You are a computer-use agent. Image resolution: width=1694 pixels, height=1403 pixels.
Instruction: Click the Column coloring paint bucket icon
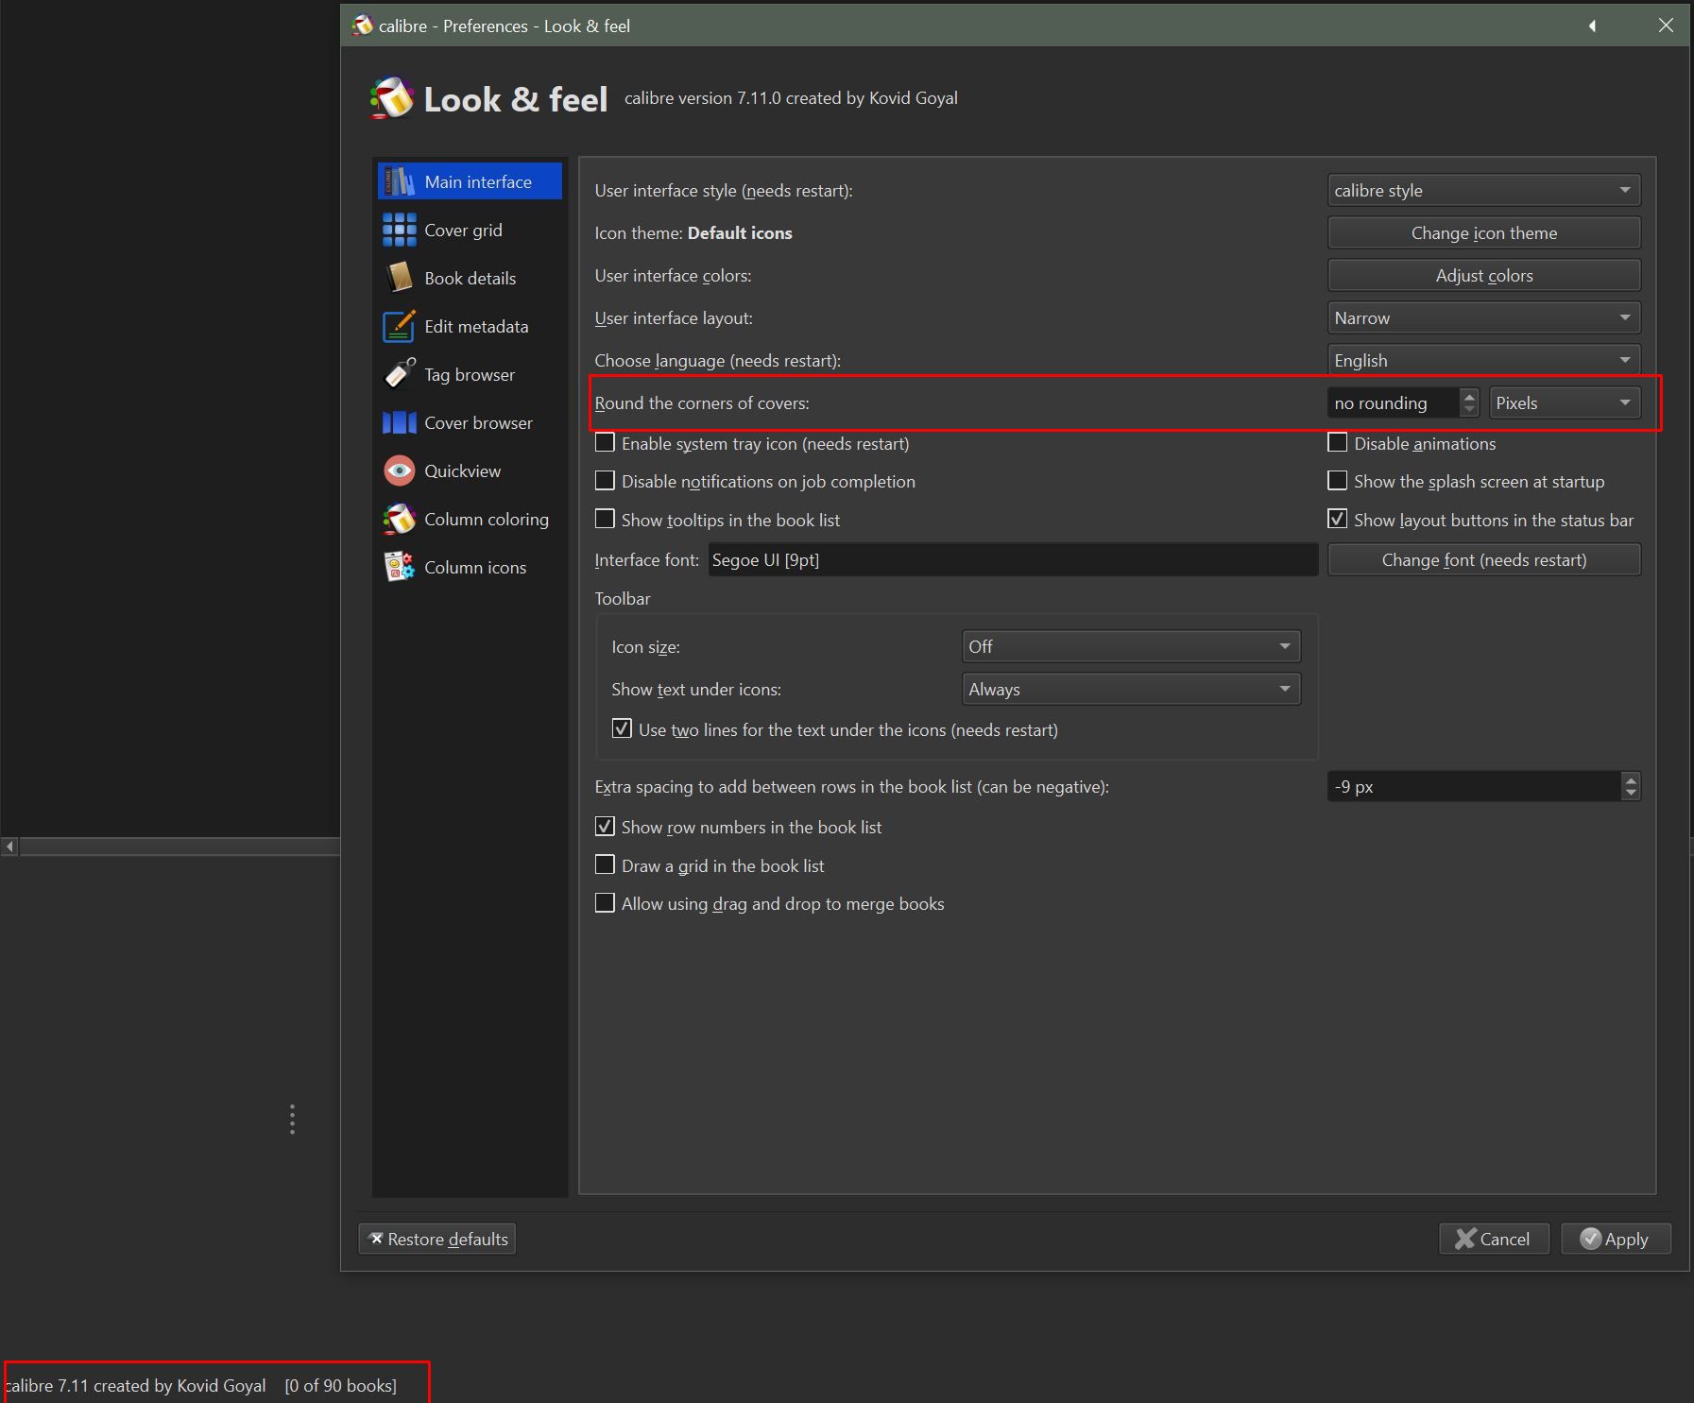point(399,519)
